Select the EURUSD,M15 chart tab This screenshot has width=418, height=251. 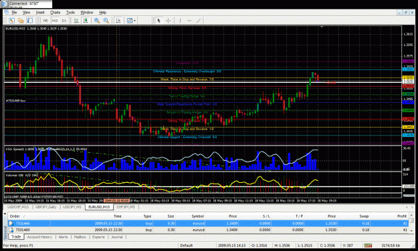99,207
